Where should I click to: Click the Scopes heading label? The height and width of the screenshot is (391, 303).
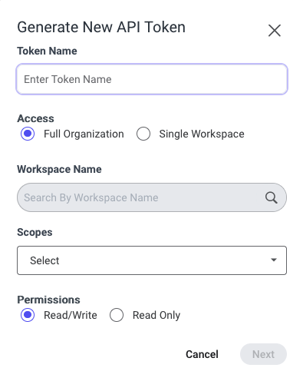(35, 233)
